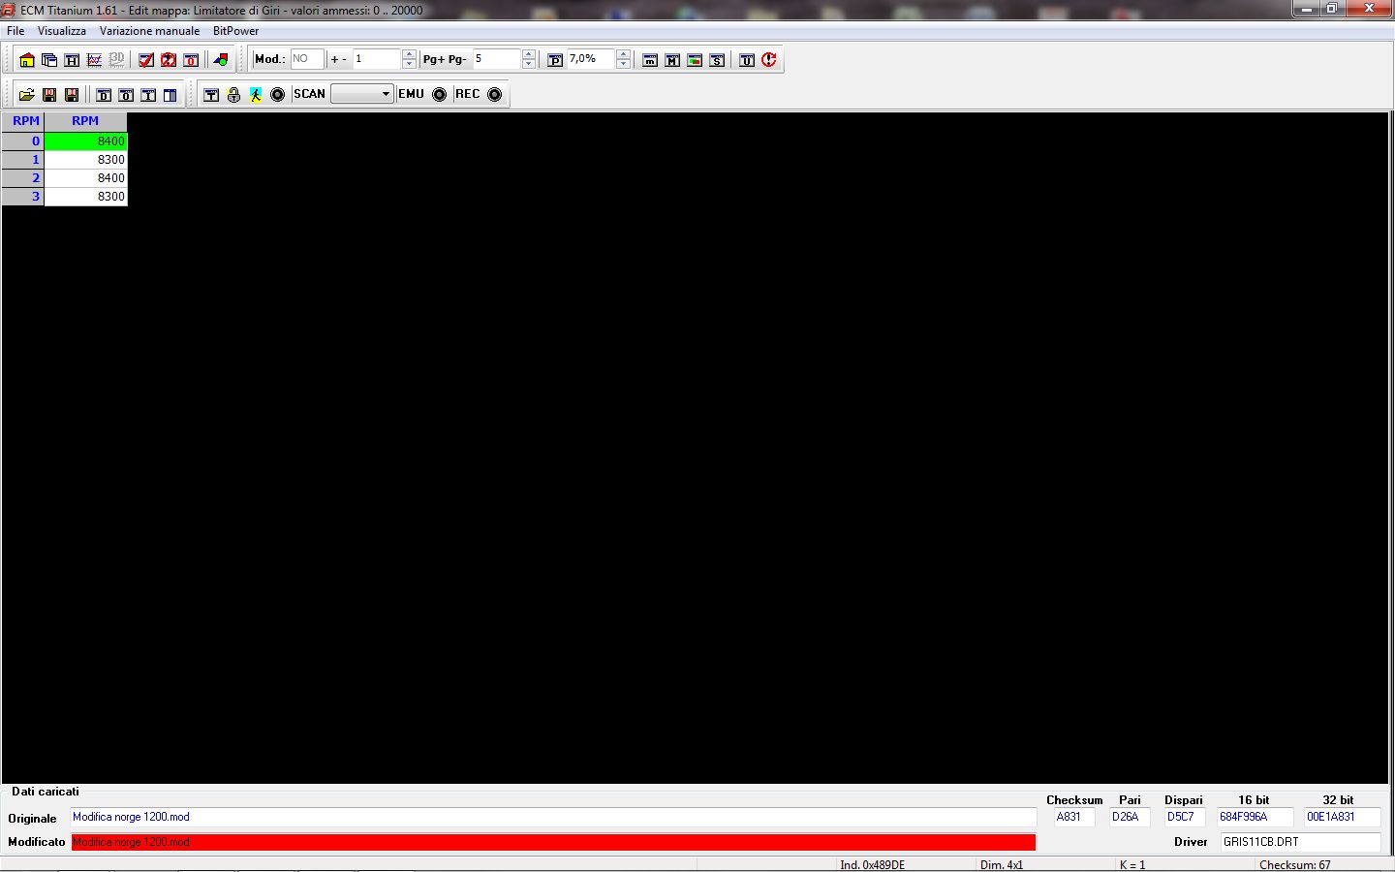Open the BitPower menu
The width and height of the screenshot is (1395, 872).
[x=235, y=31]
